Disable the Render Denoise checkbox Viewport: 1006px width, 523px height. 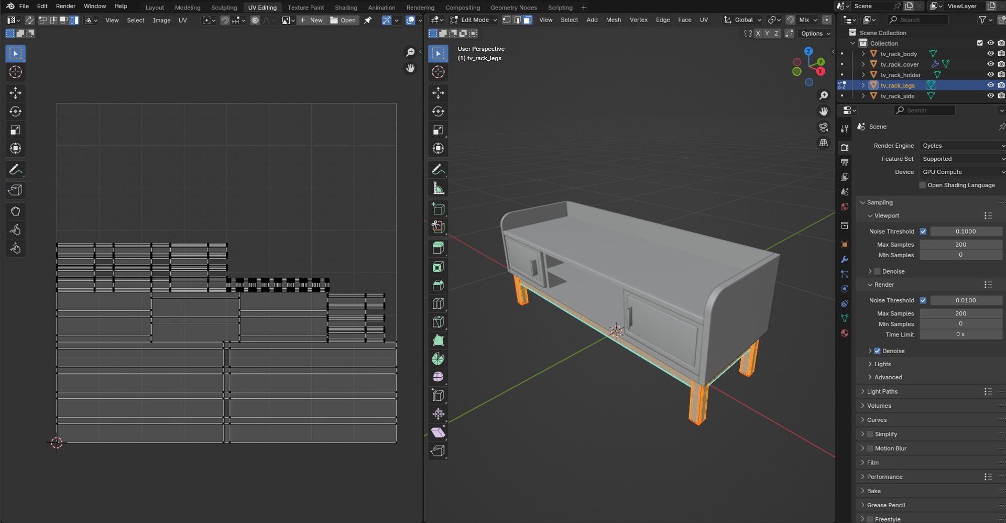(877, 351)
